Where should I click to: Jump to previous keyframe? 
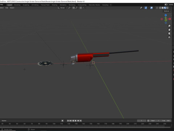point(71,121)
